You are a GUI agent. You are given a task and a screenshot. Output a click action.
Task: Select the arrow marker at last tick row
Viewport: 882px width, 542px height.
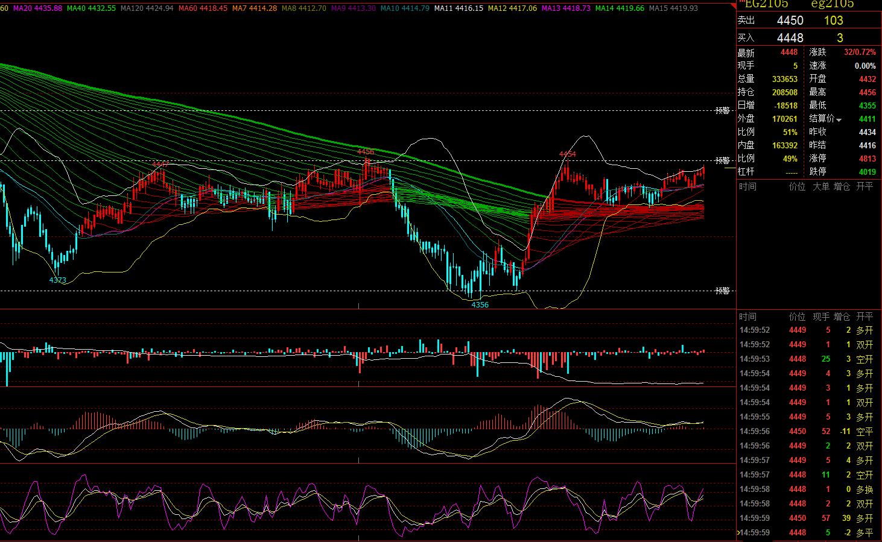click(738, 532)
